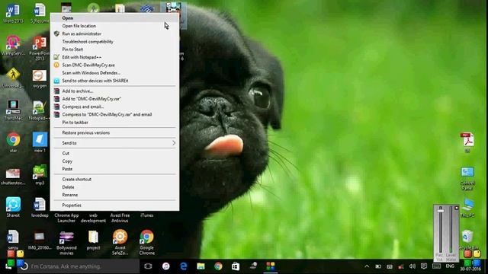Viewport: 488px width, 274px height.
Task: Choose Paste in context menu
Action: point(114,169)
